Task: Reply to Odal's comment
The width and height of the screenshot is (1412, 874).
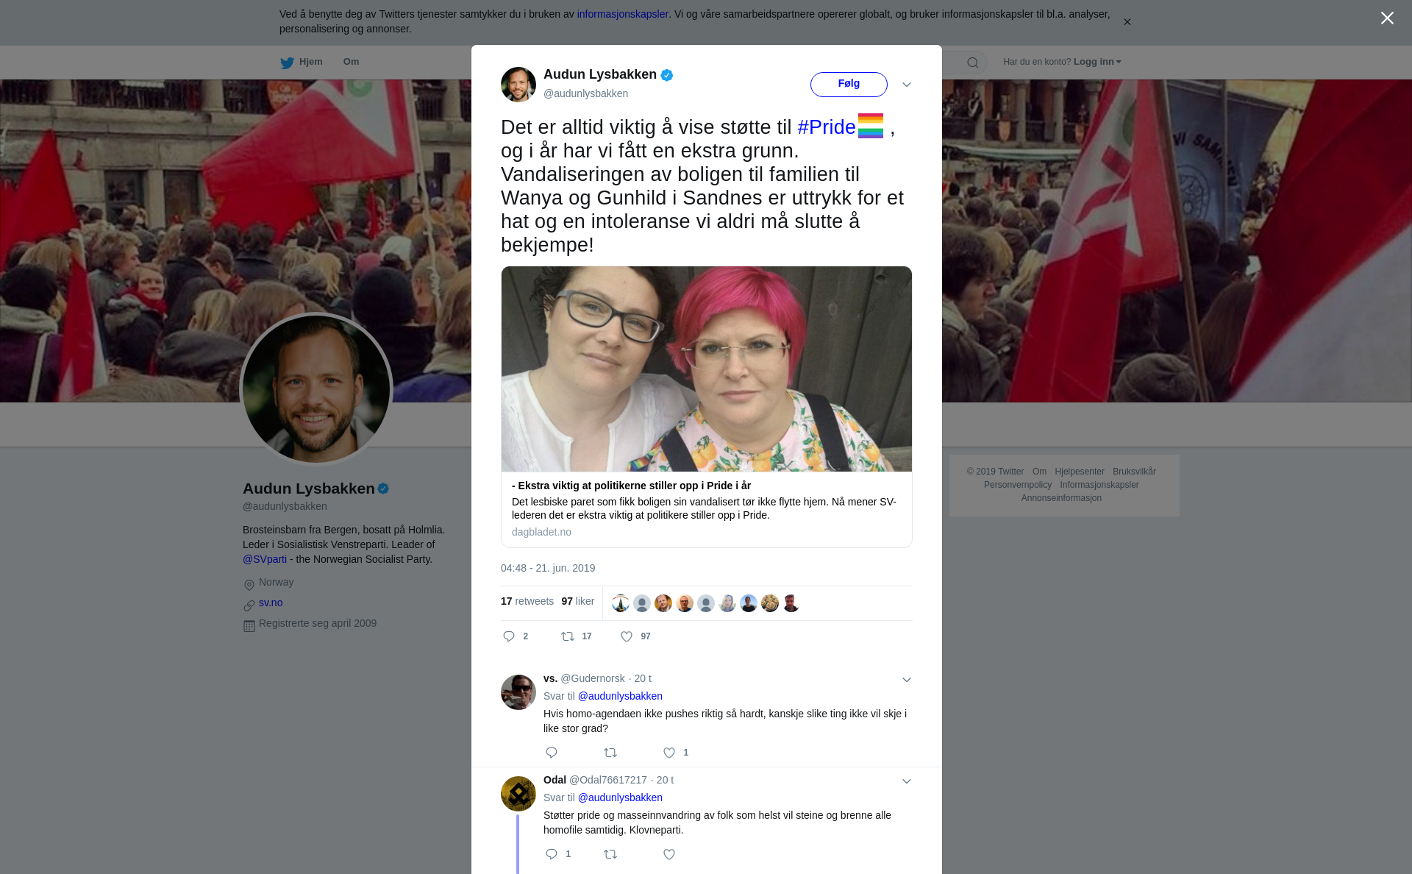Action: (x=552, y=854)
